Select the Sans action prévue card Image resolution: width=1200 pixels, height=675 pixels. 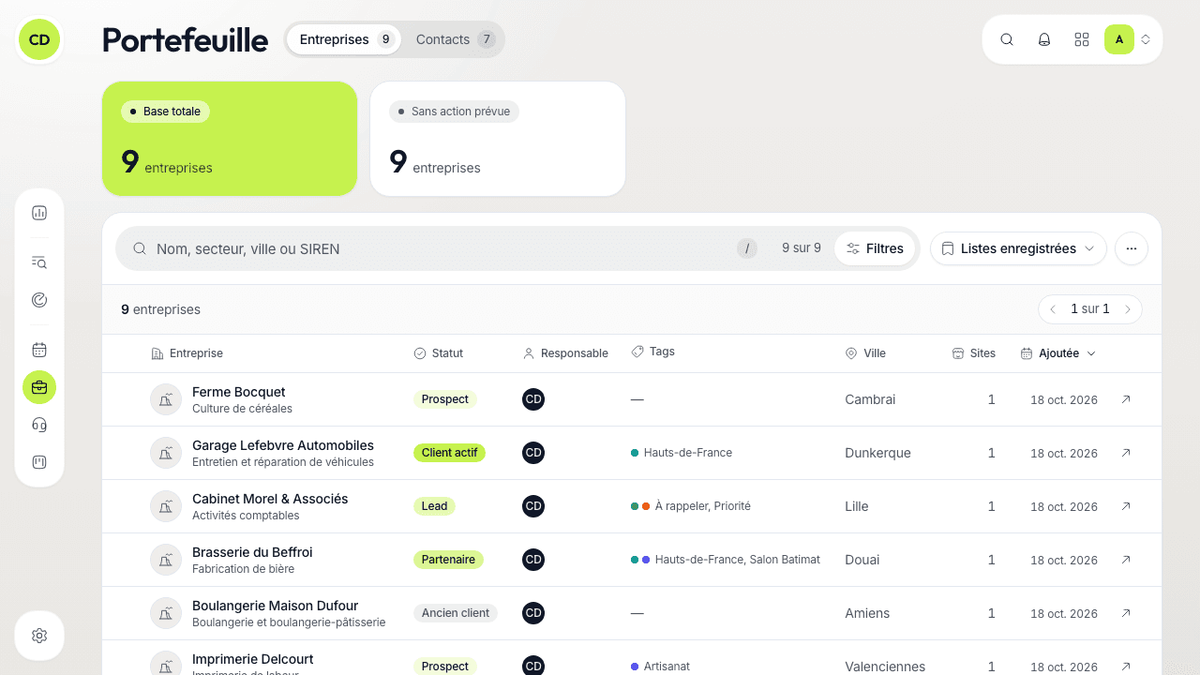[x=498, y=139]
